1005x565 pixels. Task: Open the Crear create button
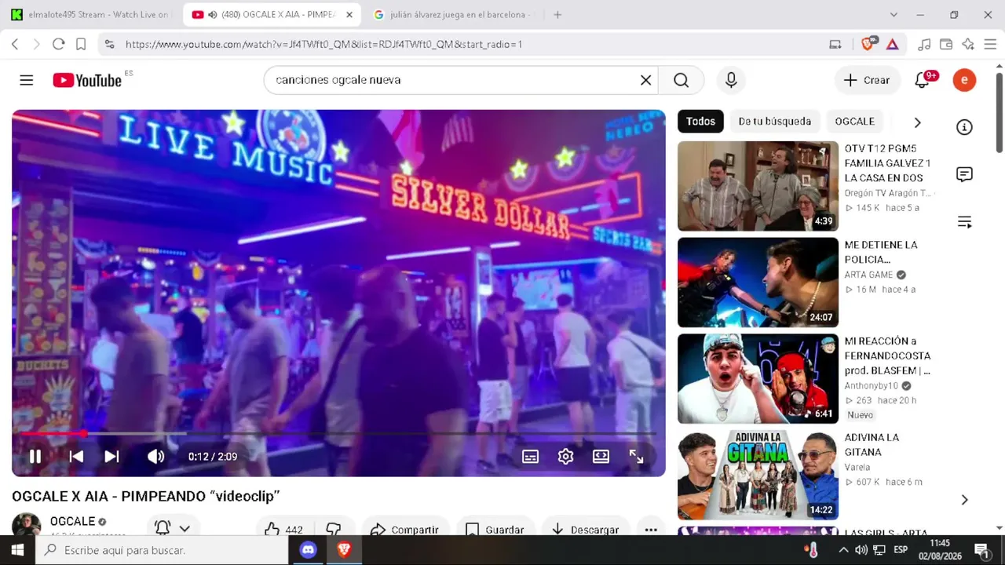867,80
